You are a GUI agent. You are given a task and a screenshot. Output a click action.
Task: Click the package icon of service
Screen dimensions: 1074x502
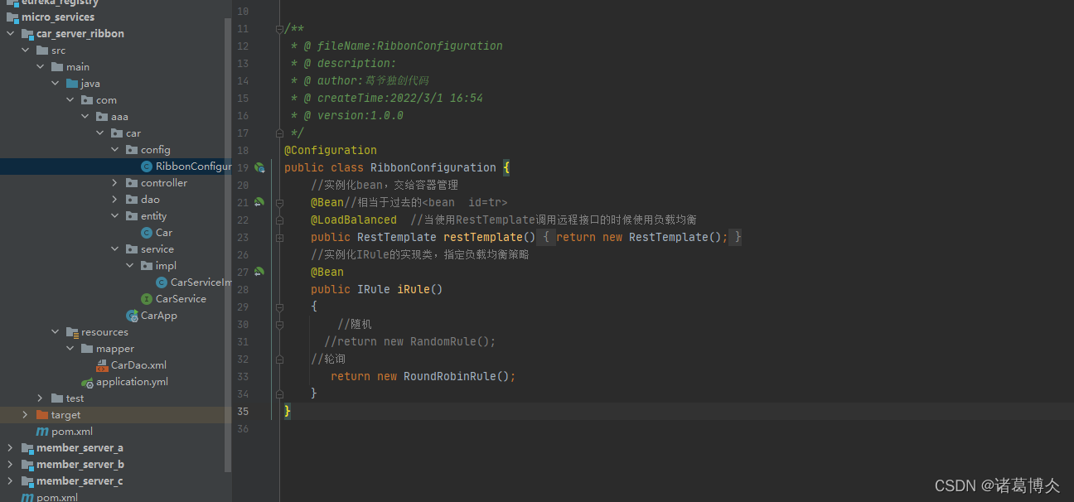[x=132, y=249]
